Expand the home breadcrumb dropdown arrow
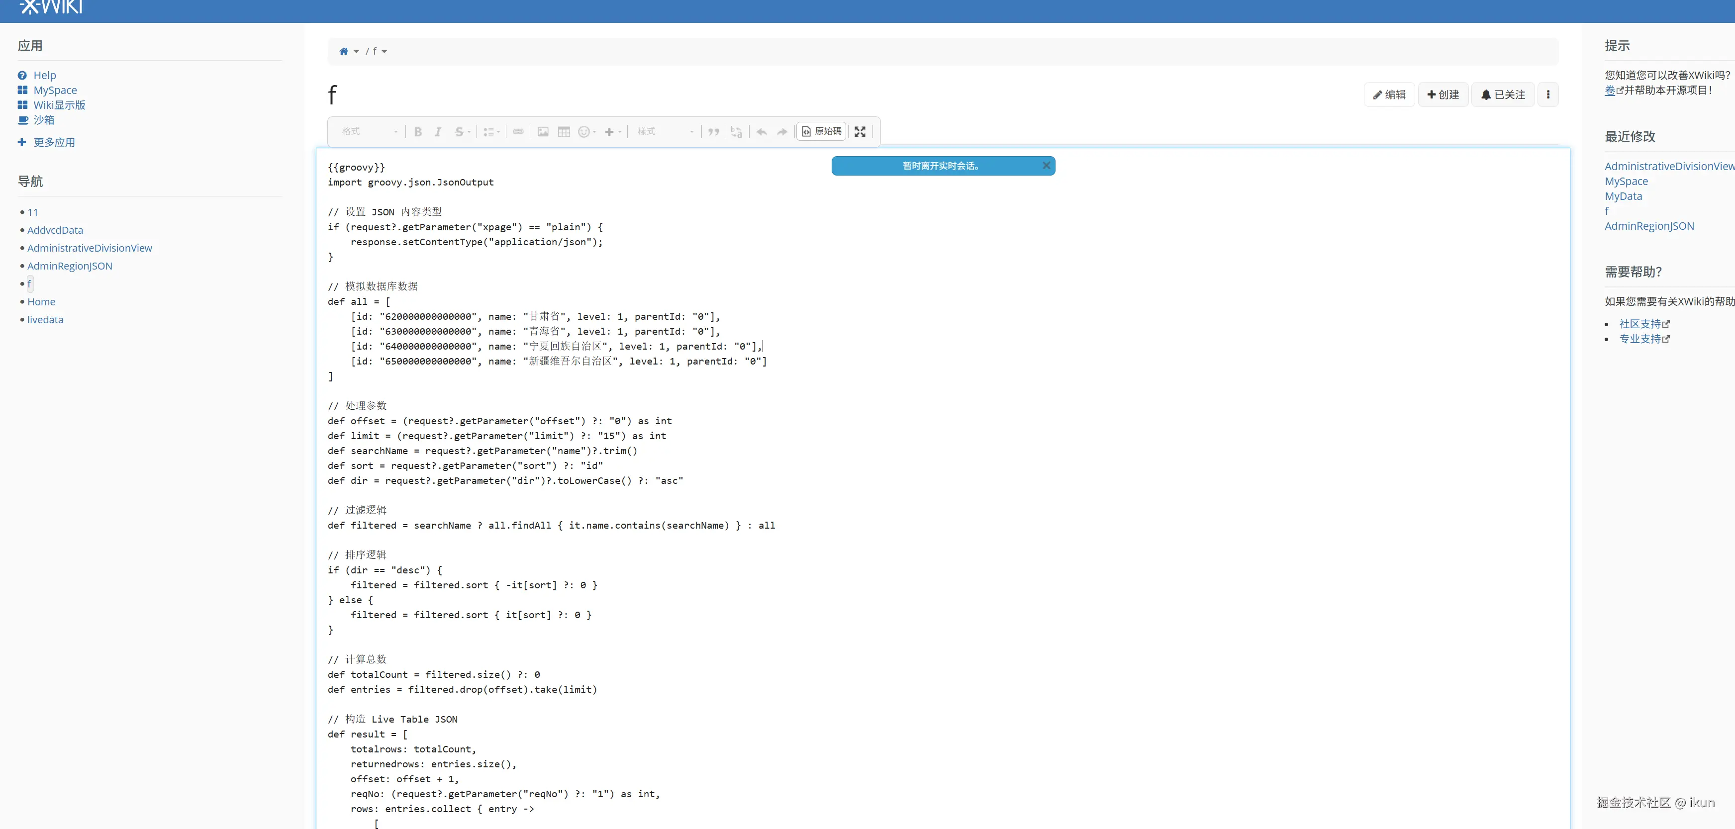Viewport: 1735px width, 829px height. [x=356, y=52]
